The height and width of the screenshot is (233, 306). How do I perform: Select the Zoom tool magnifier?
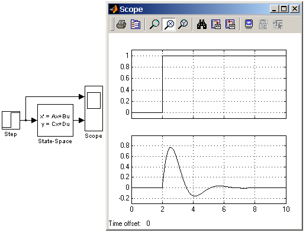pyautogui.click(x=154, y=24)
